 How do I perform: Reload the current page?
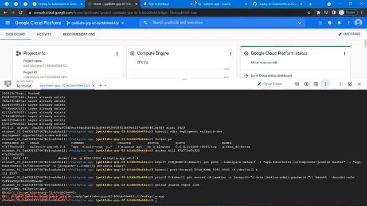21,13
